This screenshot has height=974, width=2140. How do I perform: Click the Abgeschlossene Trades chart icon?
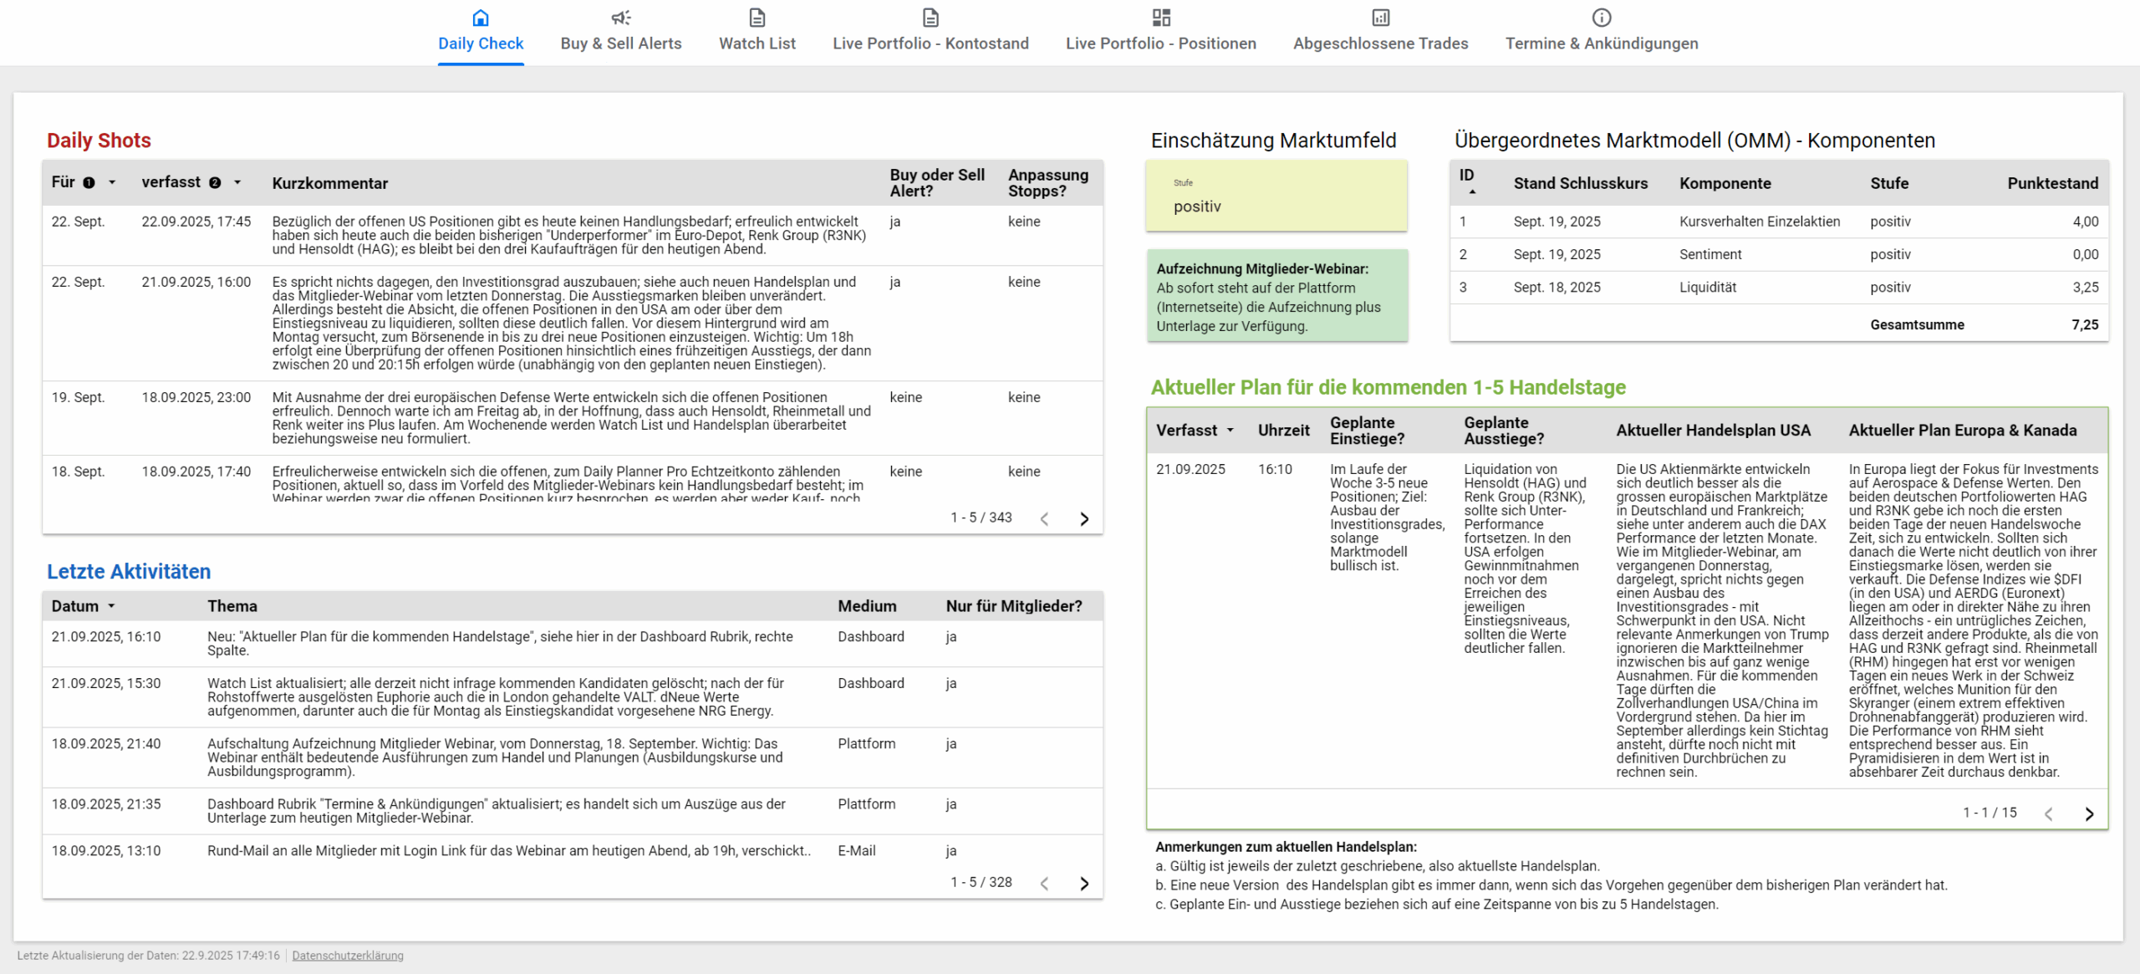pyautogui.click(x=1380, y=18)
